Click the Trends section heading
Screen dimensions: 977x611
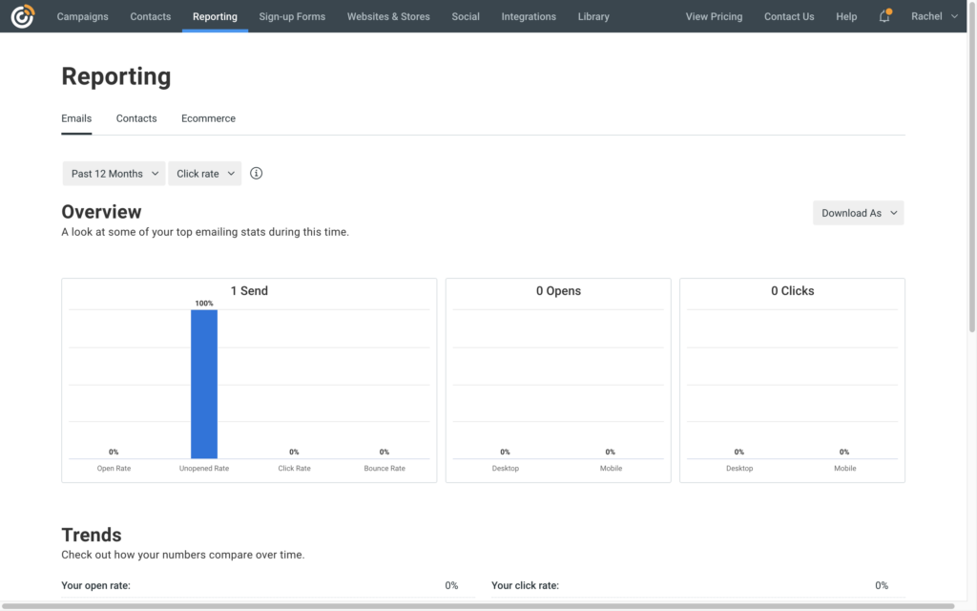tap(91, 535)
